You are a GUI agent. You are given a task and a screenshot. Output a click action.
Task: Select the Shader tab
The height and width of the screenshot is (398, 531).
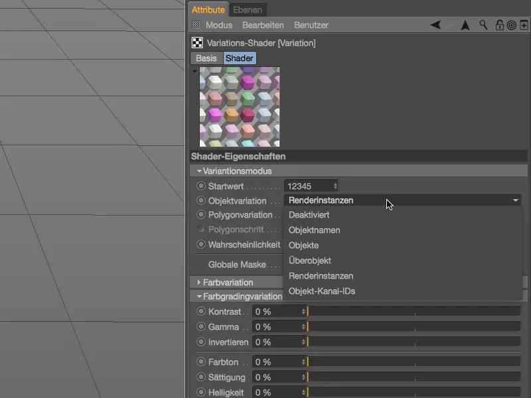click(x=240, y=58)
